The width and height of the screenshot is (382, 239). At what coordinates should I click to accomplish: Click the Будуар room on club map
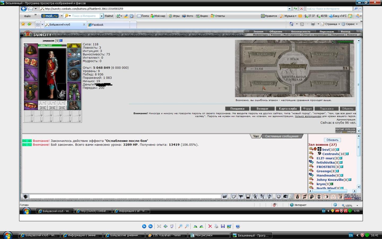262,54
